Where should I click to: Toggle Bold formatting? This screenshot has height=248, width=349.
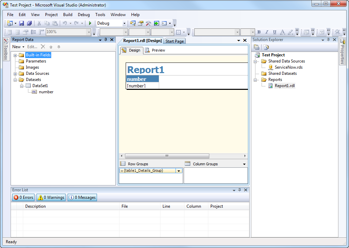point(259,32)
